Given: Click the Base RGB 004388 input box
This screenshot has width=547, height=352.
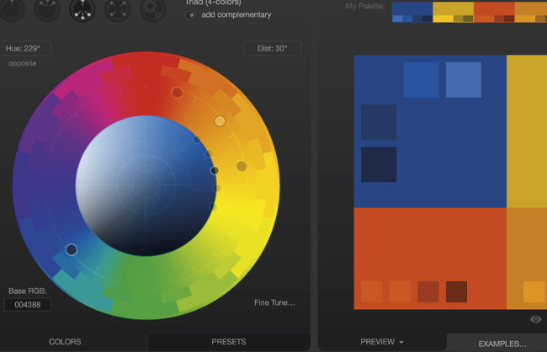Looking at the screenshot, I should (28, 305).
